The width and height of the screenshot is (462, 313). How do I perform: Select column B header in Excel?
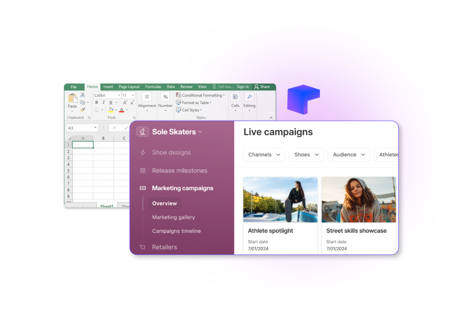[x=103, y=138]
